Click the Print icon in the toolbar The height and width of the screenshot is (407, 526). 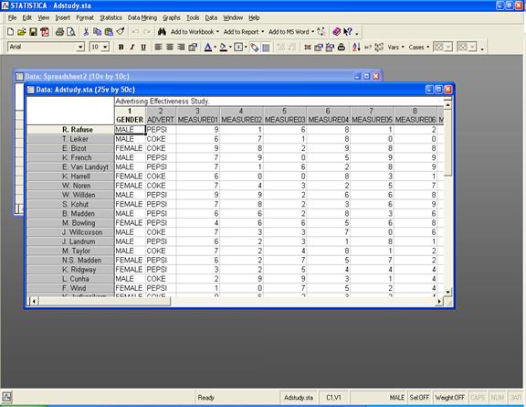click(x=59, y=32)
